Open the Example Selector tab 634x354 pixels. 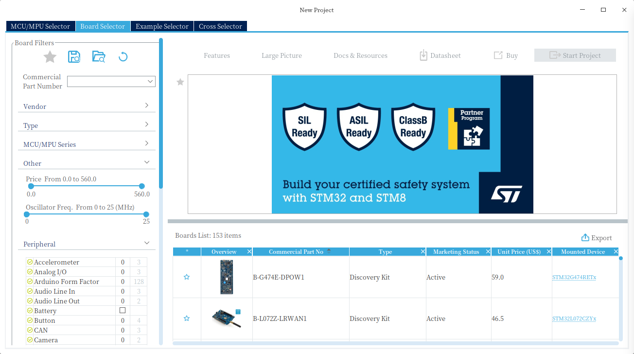[x=162, y=26]
